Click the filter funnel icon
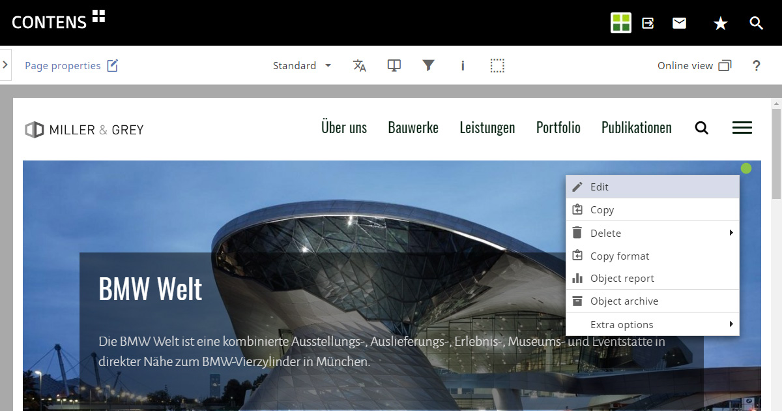Screen dimensions: 782x411 pos(428,65)
